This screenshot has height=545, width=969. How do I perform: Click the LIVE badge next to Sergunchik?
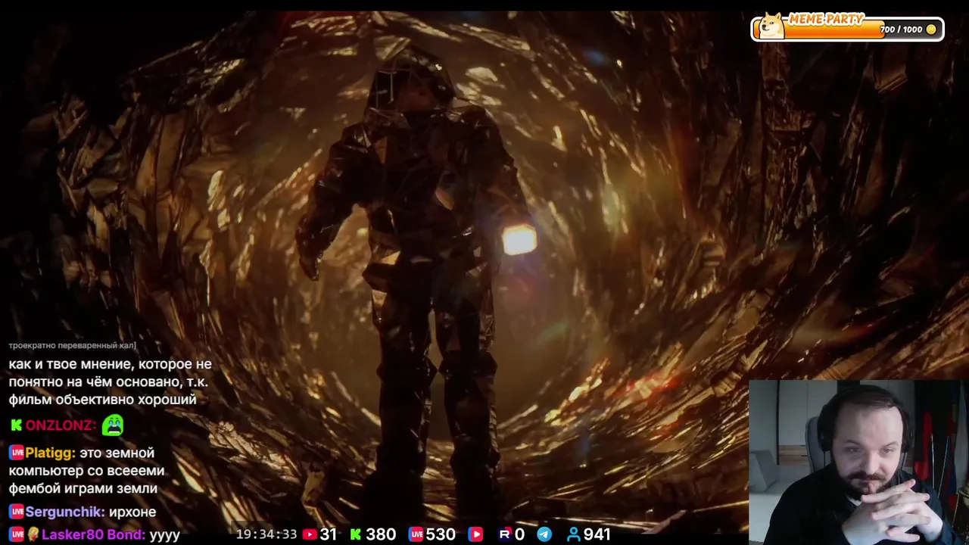pyautogui.click(x=17, y=512)
